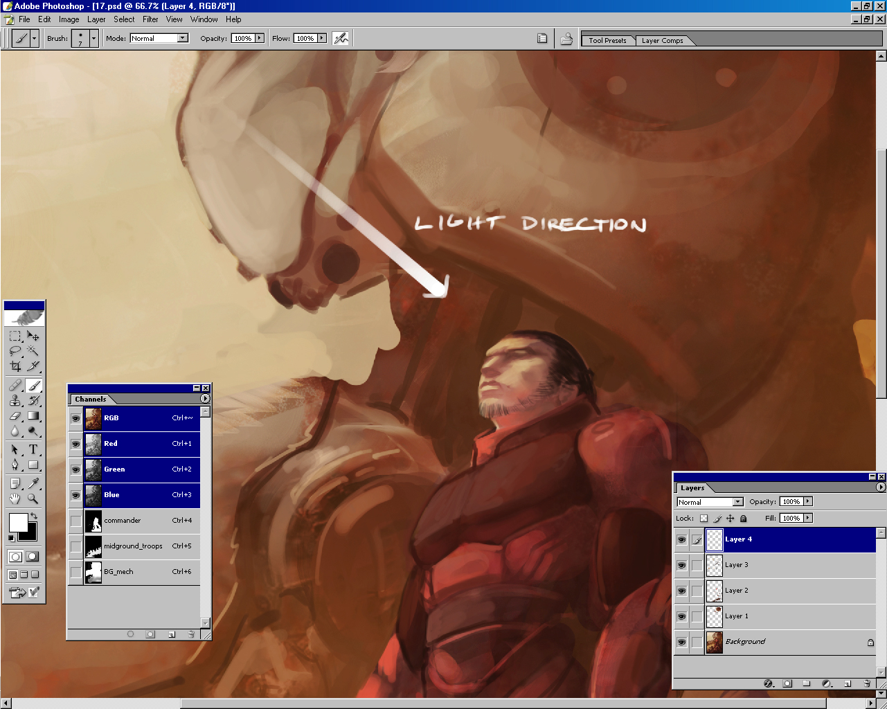This screenshot has height=709, width=887.
Task: Save selection as channel in Channels panel
Action: coord(150,634)
